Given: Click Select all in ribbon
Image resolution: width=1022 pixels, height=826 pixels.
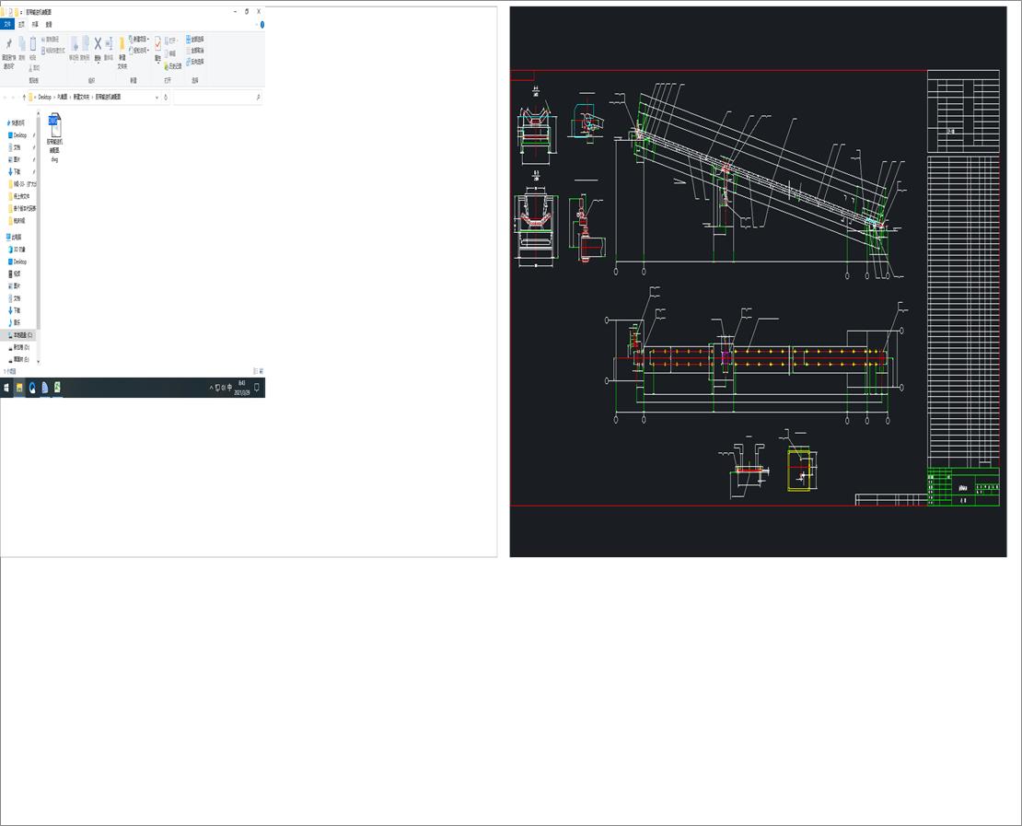Looking at the screenshot, I should click(x=195, y=39).
